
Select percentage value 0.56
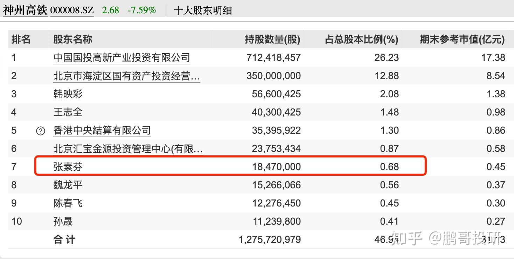tap(389, 185)
